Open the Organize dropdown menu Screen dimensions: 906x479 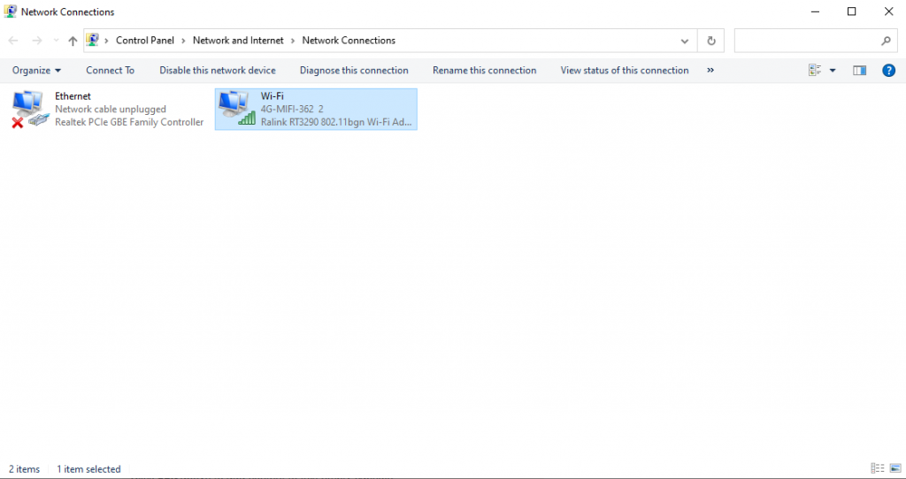(x=36, y=71)
